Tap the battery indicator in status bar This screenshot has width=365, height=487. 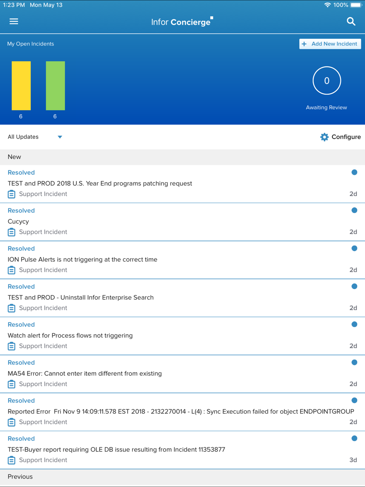point(356,5)
